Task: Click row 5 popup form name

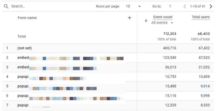Action: 23,86
